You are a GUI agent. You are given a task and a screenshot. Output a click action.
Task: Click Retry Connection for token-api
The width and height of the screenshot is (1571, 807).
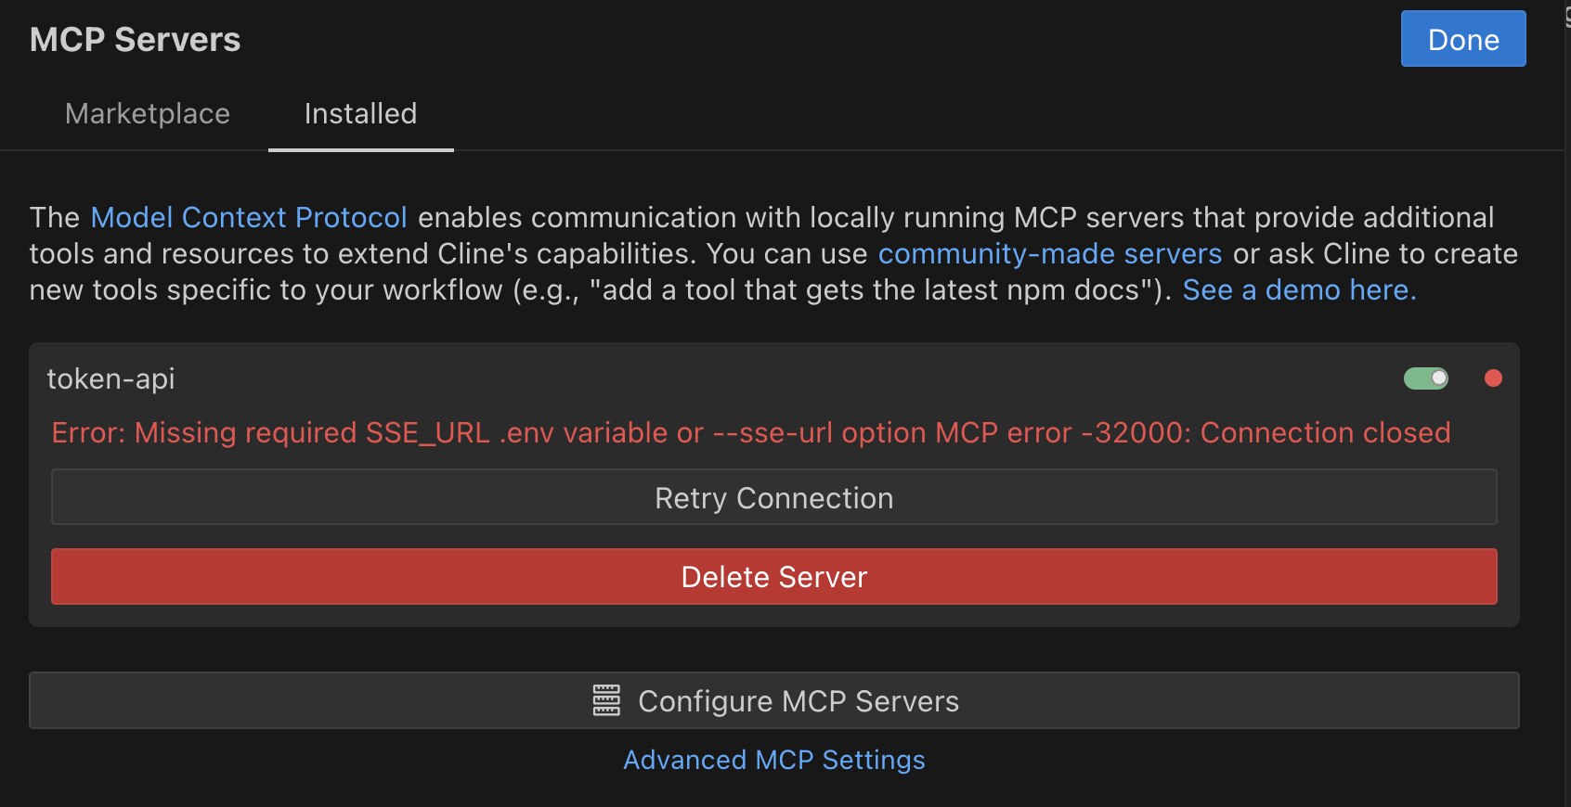pos(773,498)
